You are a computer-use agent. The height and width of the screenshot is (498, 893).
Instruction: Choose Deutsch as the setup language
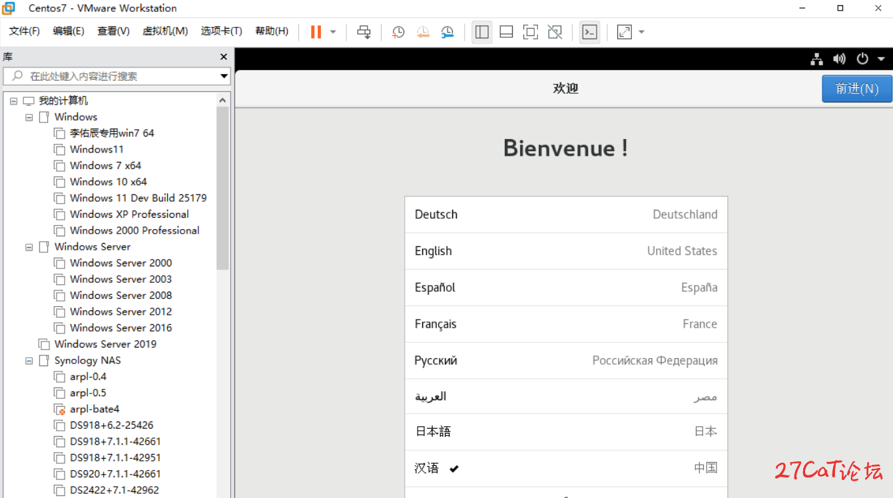click(x=566, y=214)
